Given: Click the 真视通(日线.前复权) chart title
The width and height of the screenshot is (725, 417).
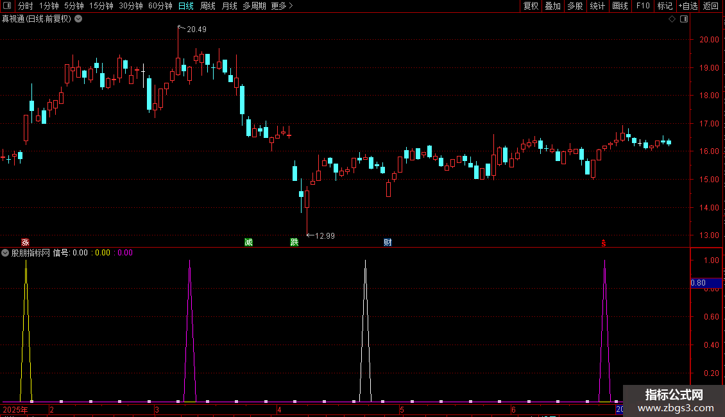Looking at the screenshot, I should point(37,19).
